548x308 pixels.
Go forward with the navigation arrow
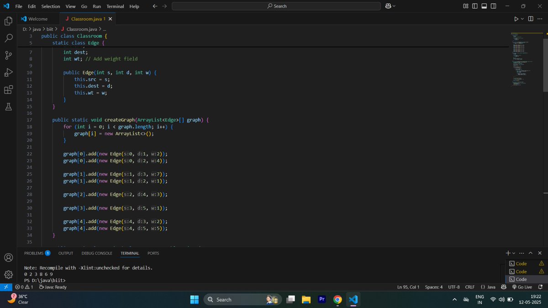click(x=164, y=6)
